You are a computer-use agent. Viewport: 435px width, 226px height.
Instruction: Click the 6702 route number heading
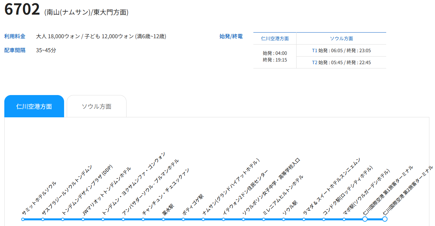pyautogui.click(x=22, y=10)
